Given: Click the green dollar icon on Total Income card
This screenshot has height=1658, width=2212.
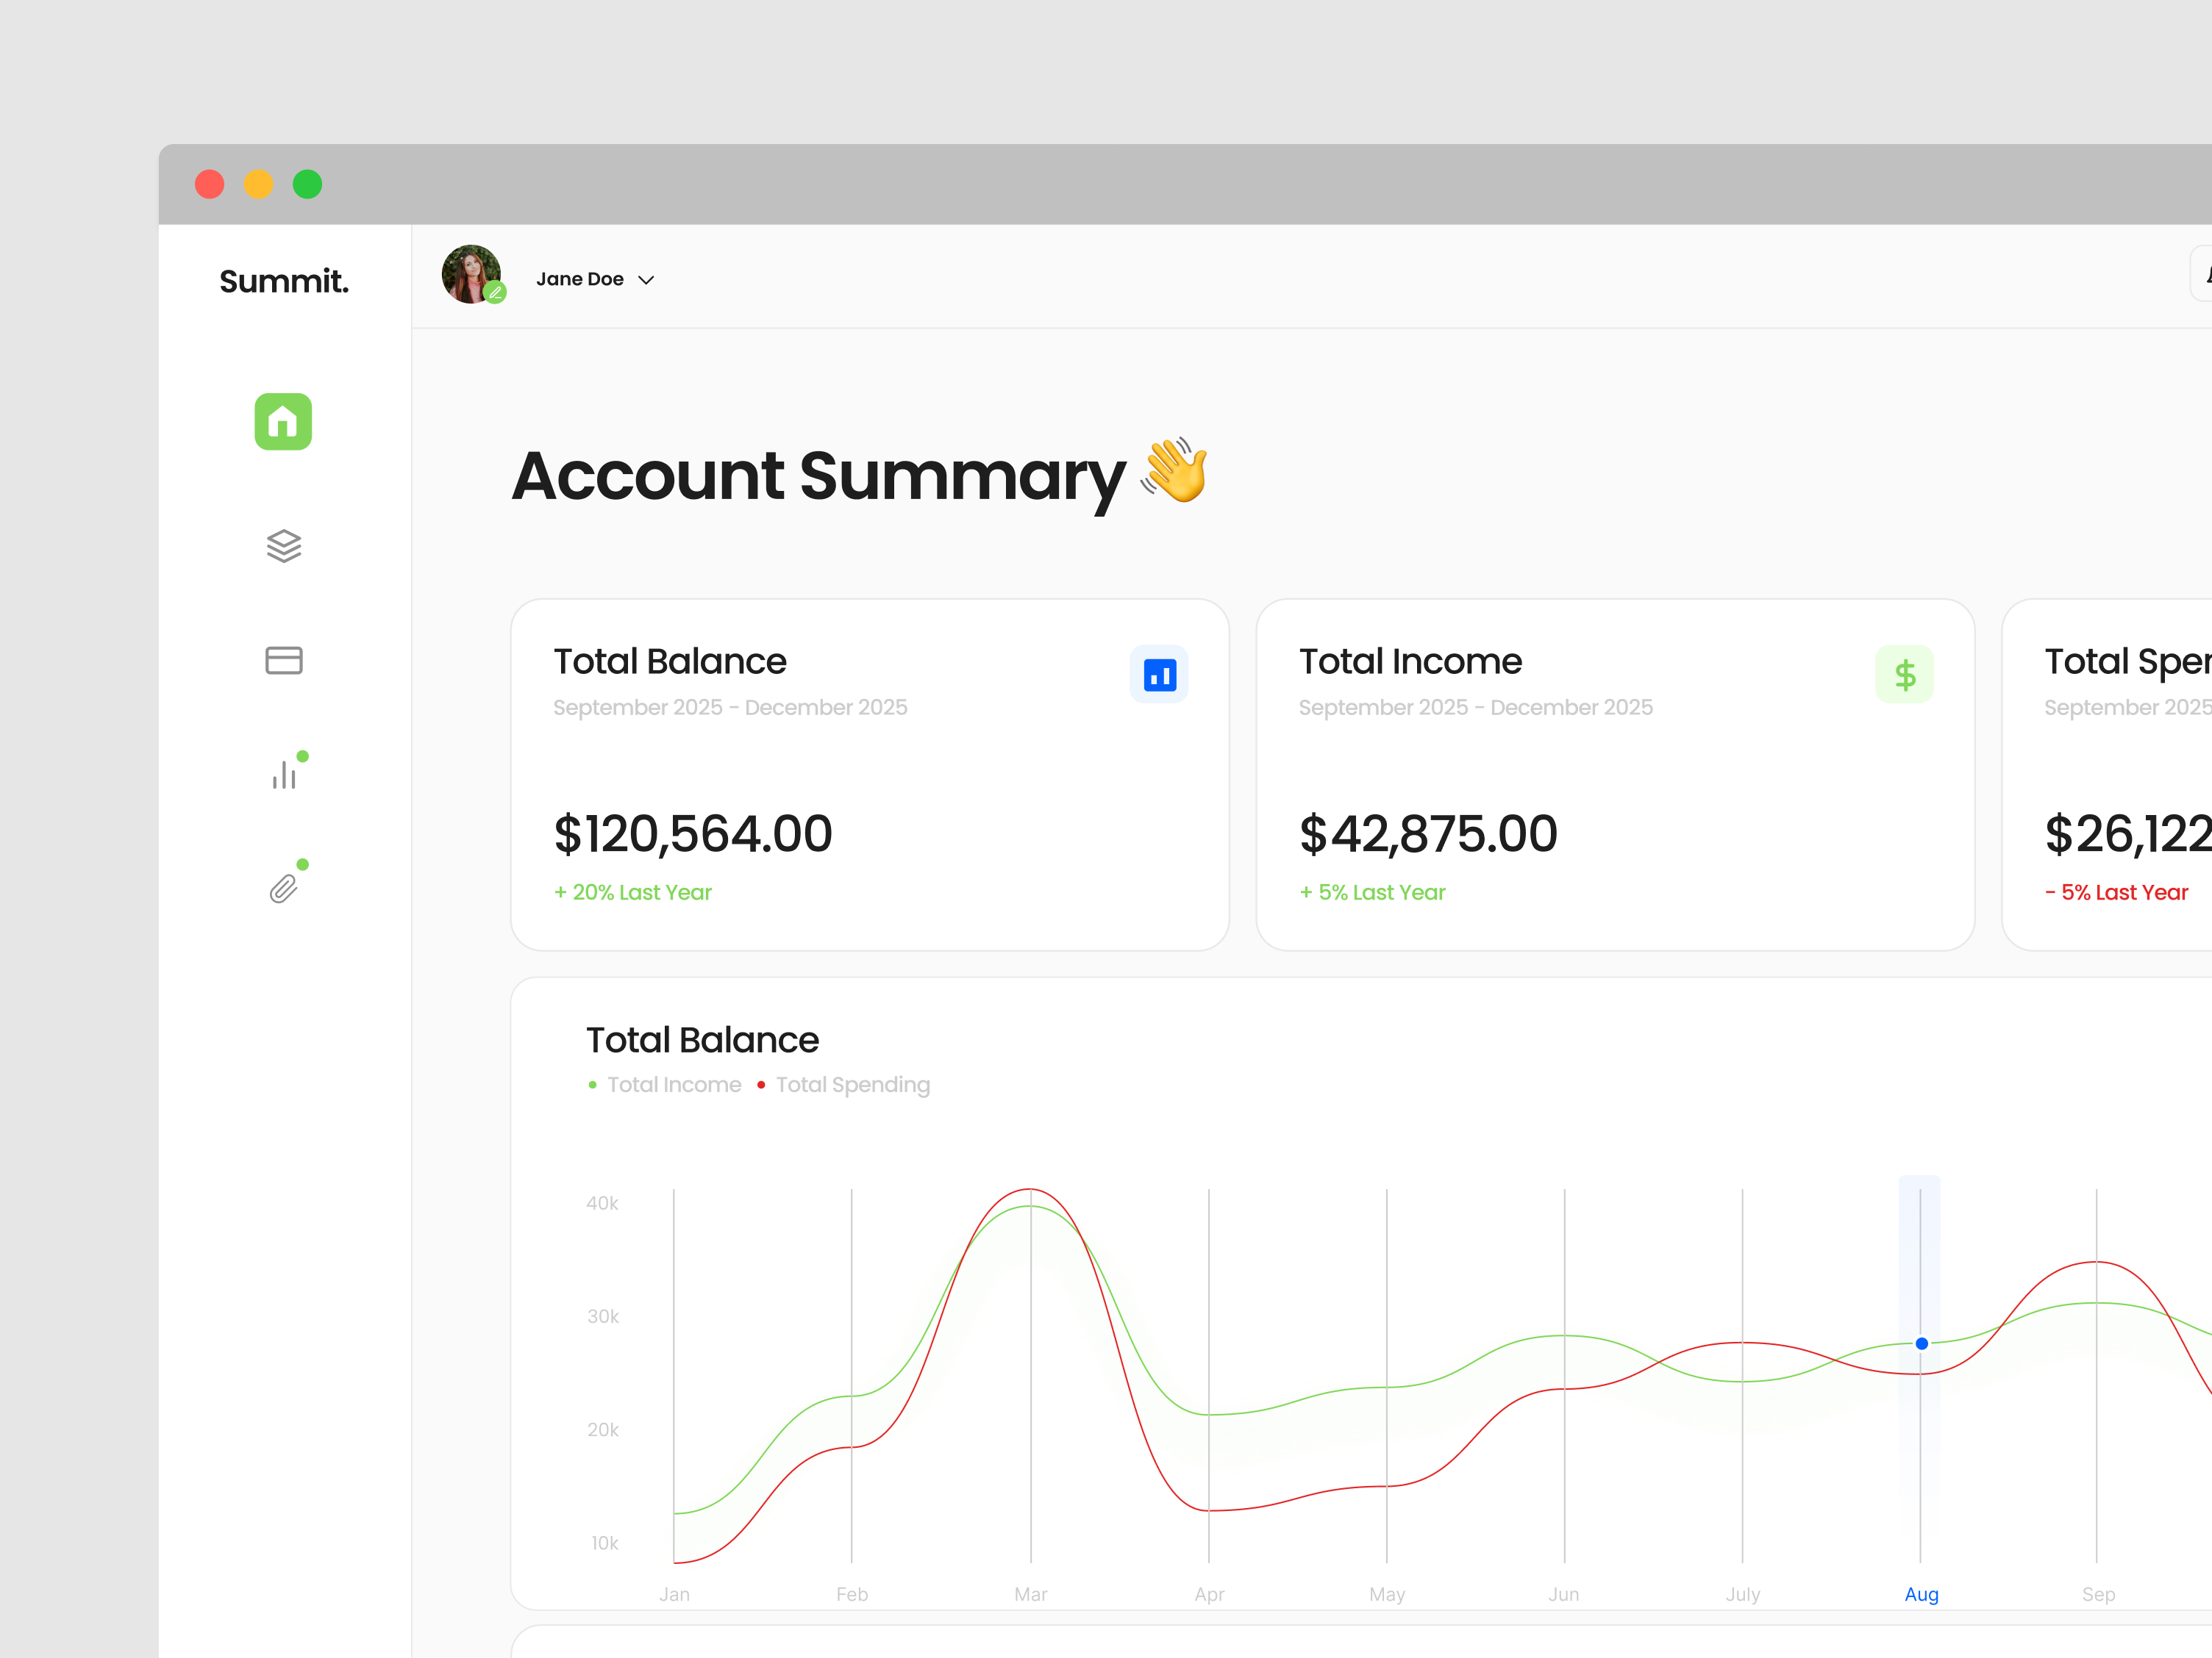Looking at the screenshot, I should coord(1904,675).
